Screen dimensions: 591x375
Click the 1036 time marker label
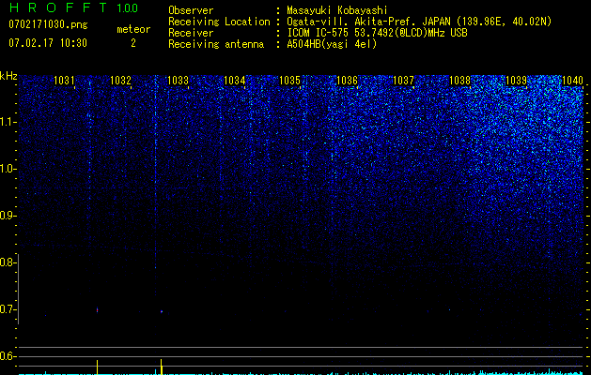coord(347,81)
